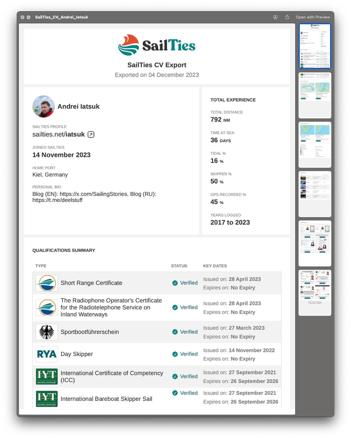Select the third page thumbnail with maps

click(315, 145)
